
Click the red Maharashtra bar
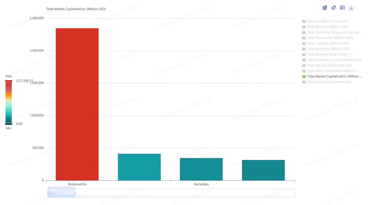(77, 104)
